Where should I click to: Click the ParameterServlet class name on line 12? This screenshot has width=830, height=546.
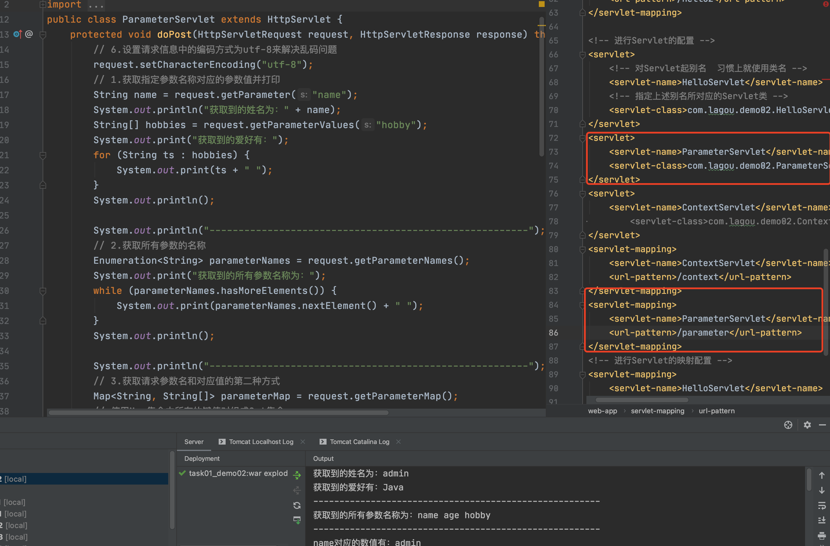click(x=168, y=19)
